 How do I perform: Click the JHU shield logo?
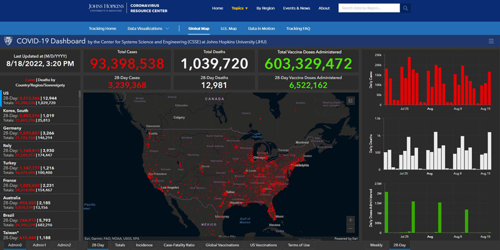(7, 41)
